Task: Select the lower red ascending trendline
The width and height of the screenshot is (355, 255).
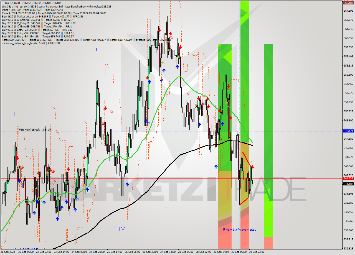Action: coord(244,201)
